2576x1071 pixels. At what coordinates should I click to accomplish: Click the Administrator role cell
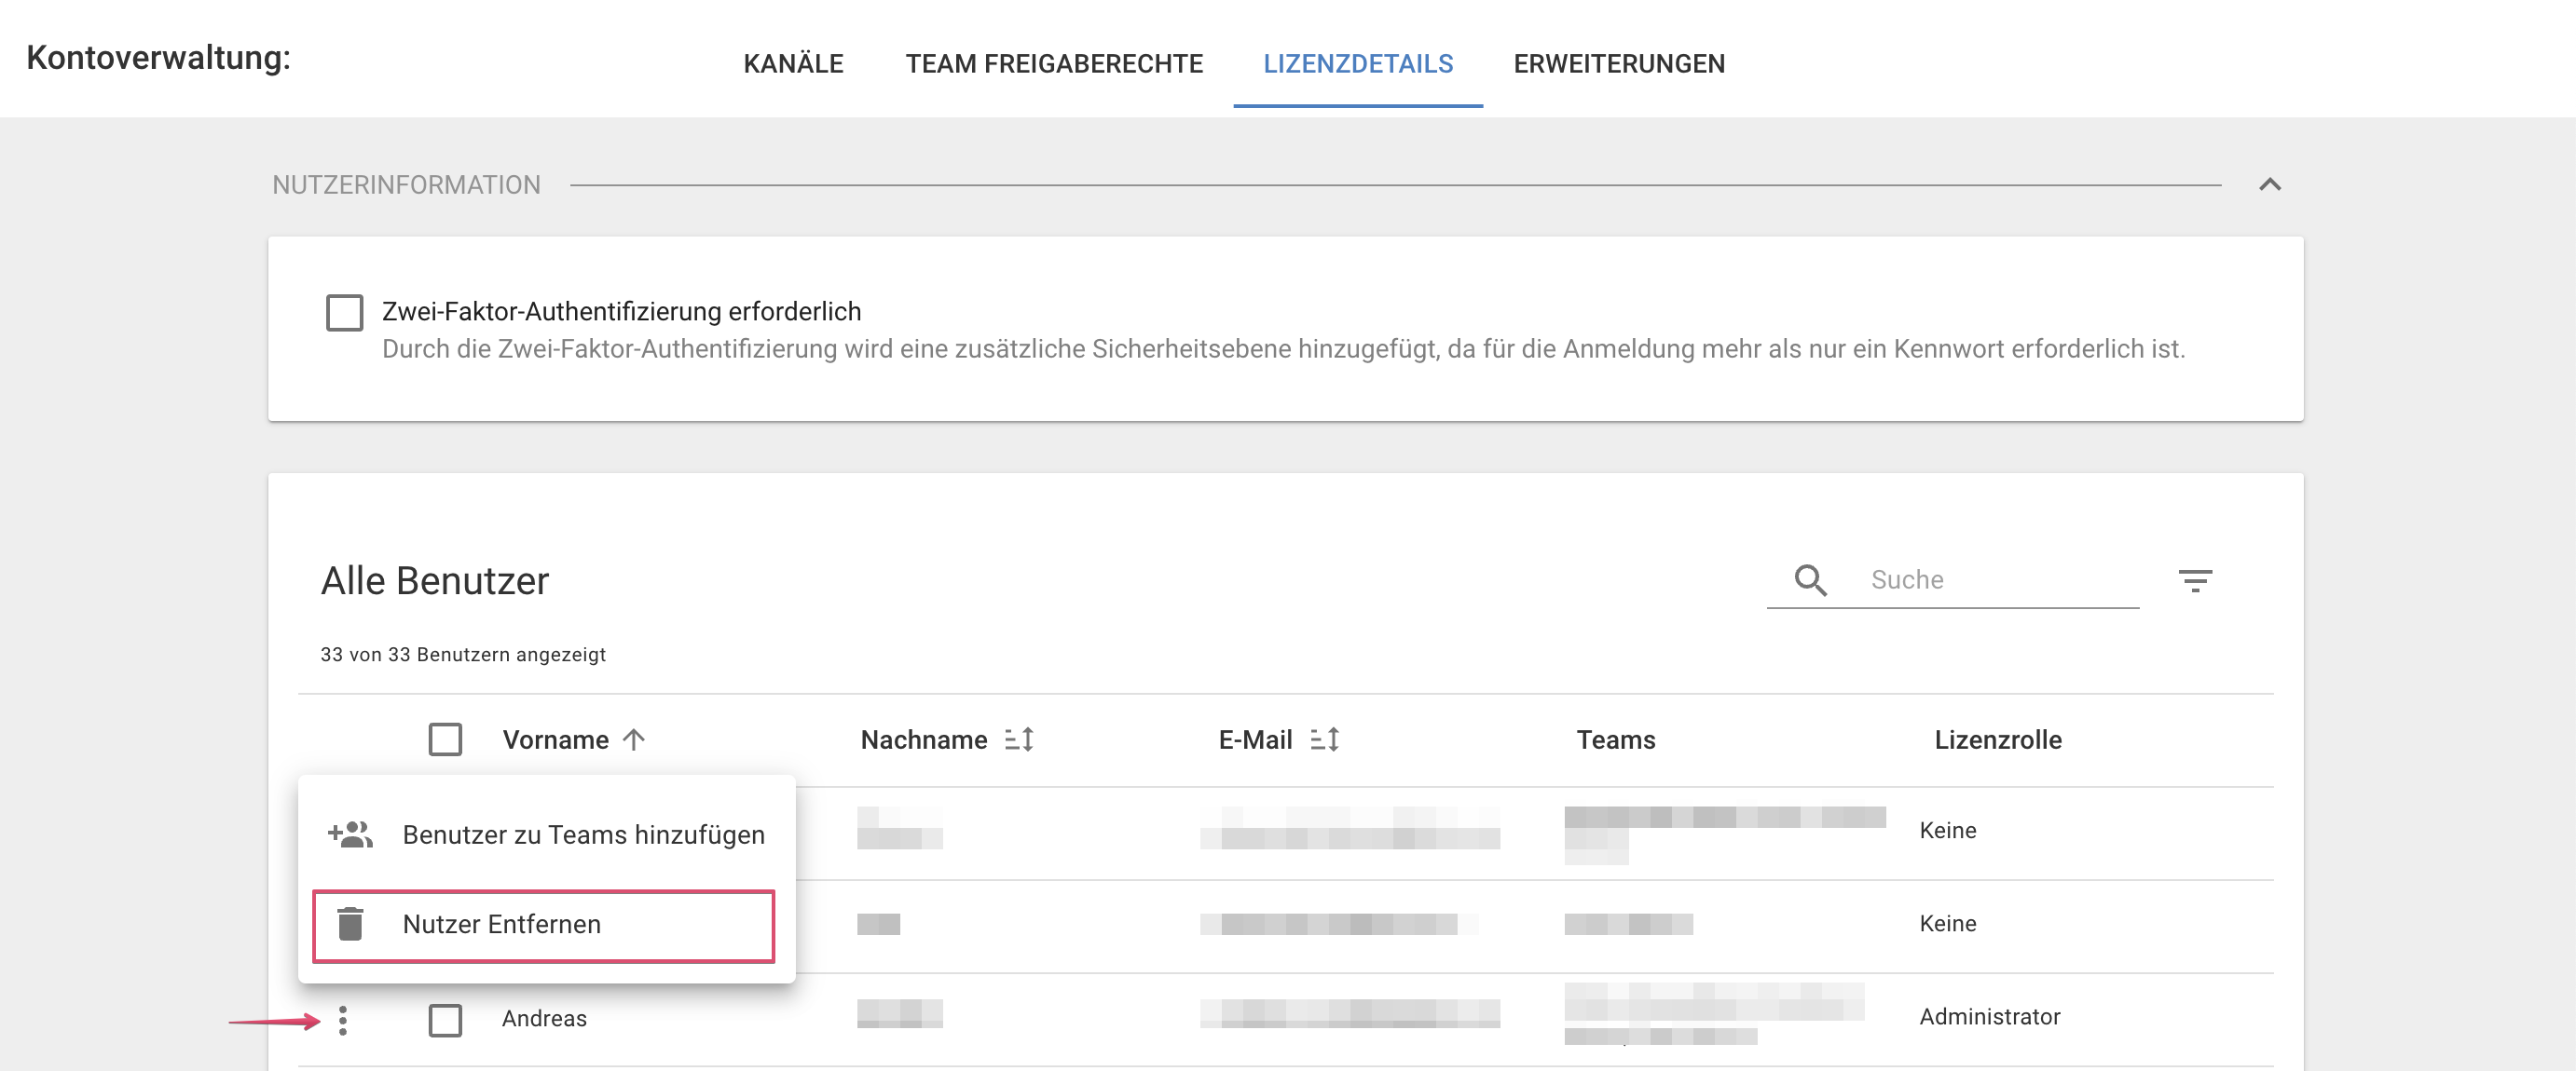point(1989,1017)
